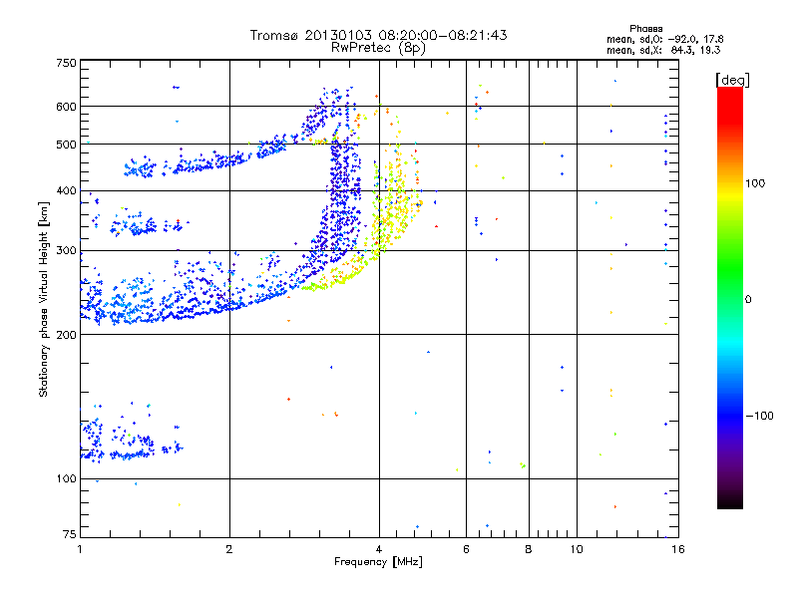Click the '1' frequency tick label

coord(80,549)
